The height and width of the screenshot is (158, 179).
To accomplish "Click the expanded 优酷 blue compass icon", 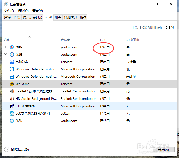I will click(12, 55).
